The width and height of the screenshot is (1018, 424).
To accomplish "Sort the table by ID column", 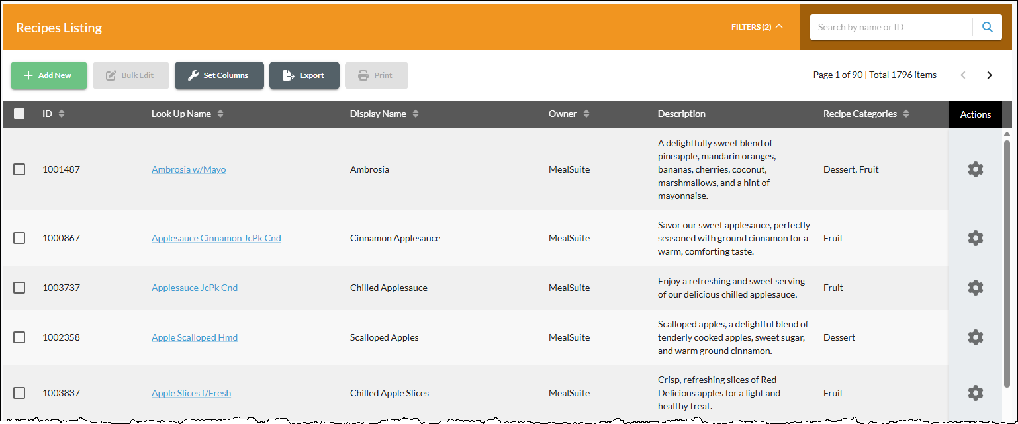I will pos(63,113).
